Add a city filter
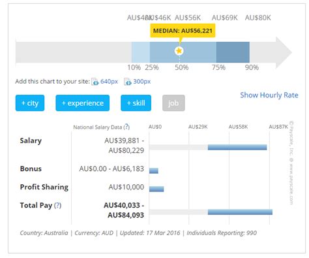 (30, 103)
